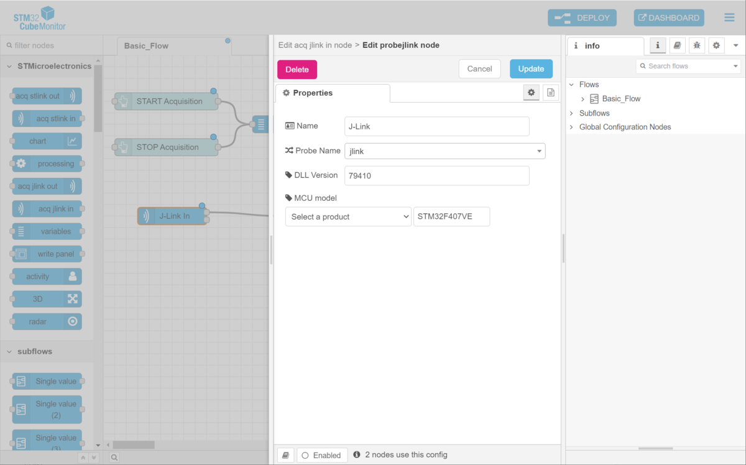The height and width of the screenshot is (465, 746).
Task: Select the 3D node in the palette
Action: coord(46,298)
